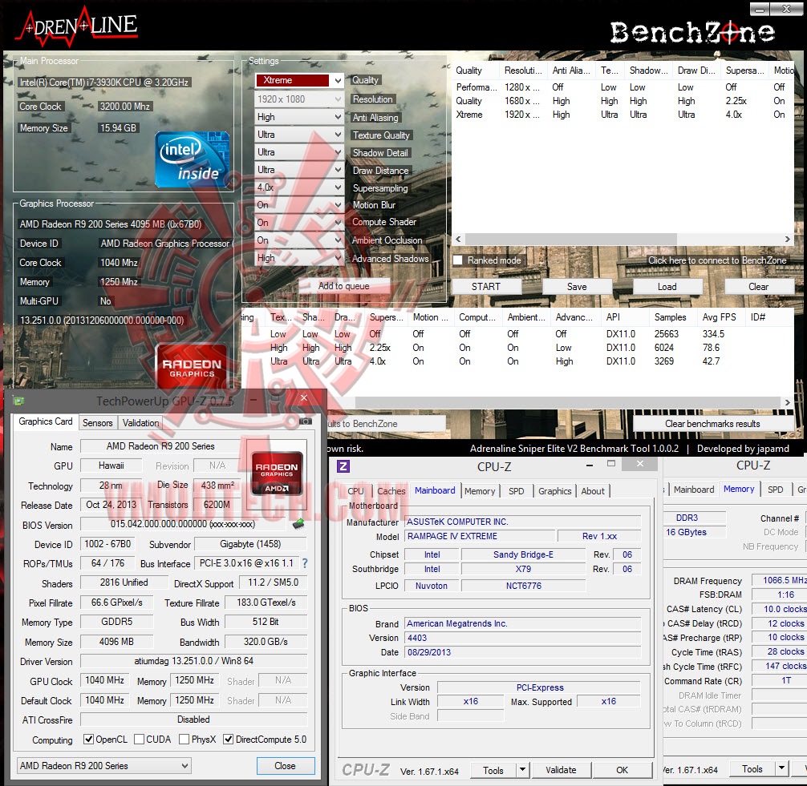807x786 pixels.
Task: Open the Quality preset dropdown showing Xtreme
Action: point(299,80)
